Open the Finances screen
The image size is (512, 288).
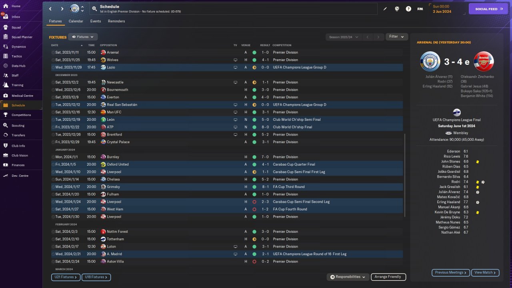coord(18,165)
